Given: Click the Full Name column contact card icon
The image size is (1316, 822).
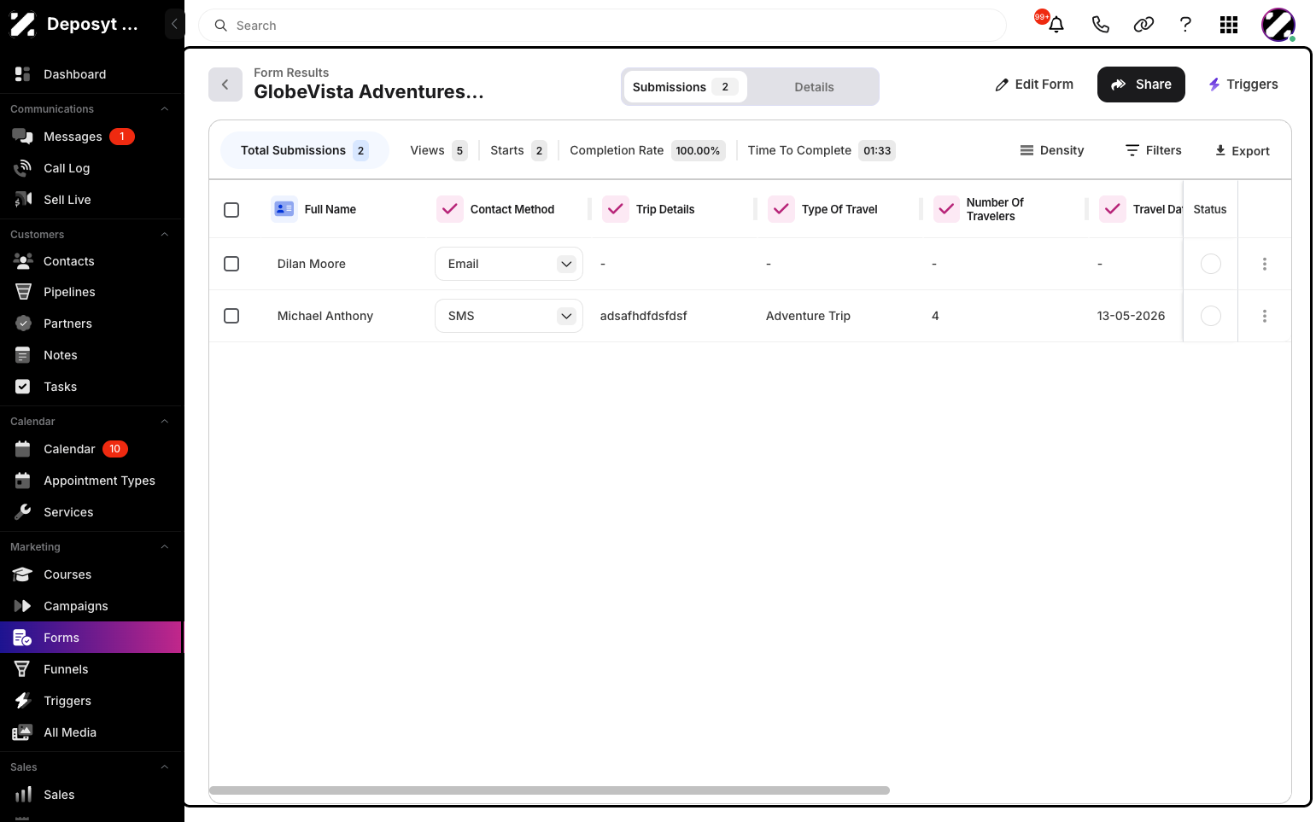Looking at the screenshot, I should click(x=284, y=209).
